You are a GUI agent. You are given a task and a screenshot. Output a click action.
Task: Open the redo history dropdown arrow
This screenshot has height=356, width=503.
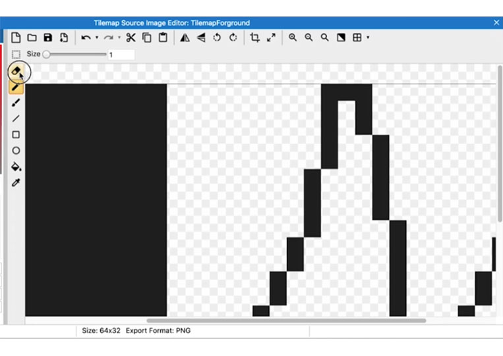click(x=119, y=38)
